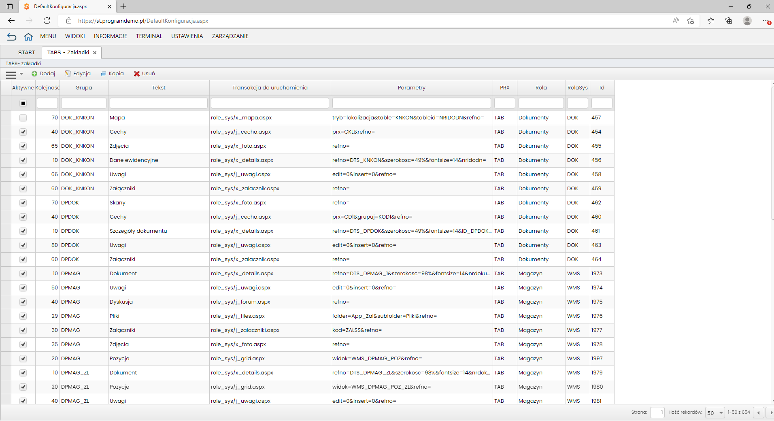Click the Kopia copy icon

pyautogui.click(x=103, y=74)
